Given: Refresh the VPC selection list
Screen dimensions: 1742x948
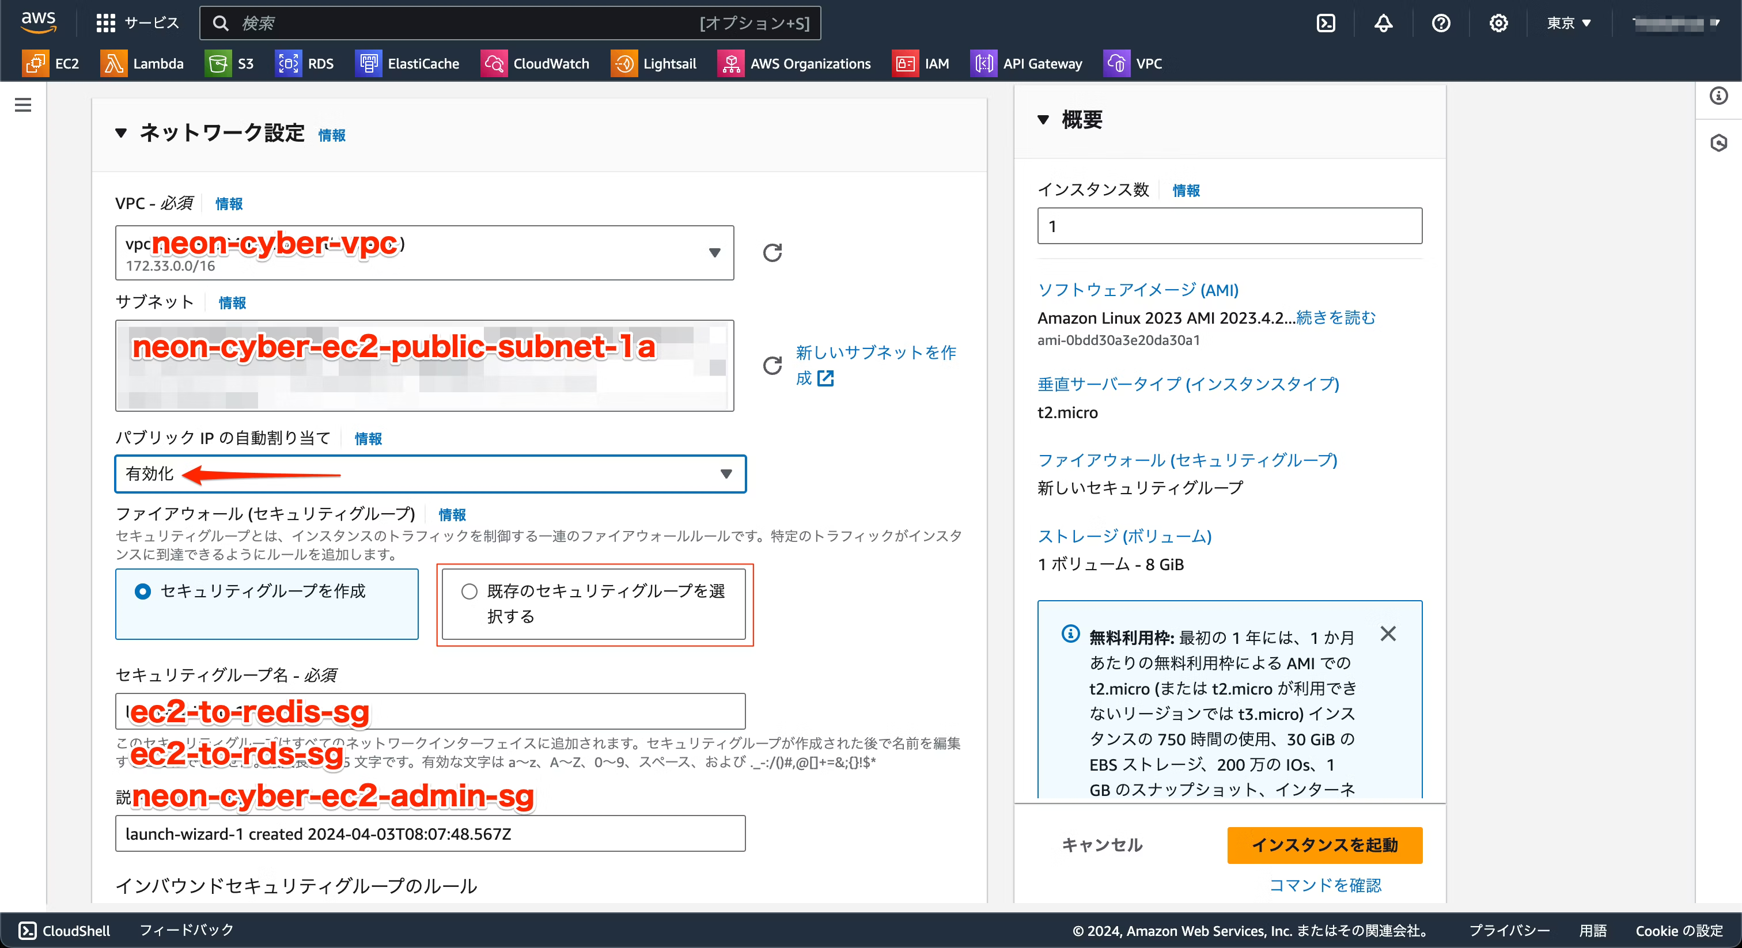Looking at the screenshot, I should (772, 253).
